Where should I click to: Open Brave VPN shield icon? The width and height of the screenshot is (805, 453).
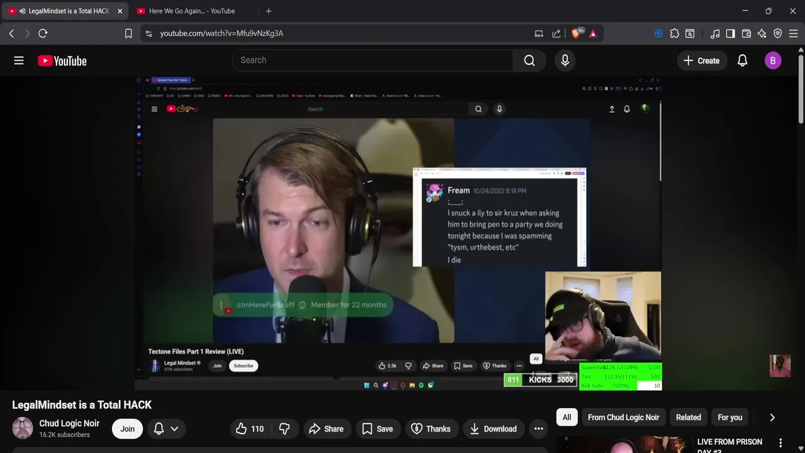tap(778, 33)
